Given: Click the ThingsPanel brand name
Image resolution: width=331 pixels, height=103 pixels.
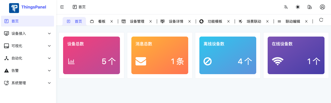Looking at the screenshot, I should (x=34, y=7).
